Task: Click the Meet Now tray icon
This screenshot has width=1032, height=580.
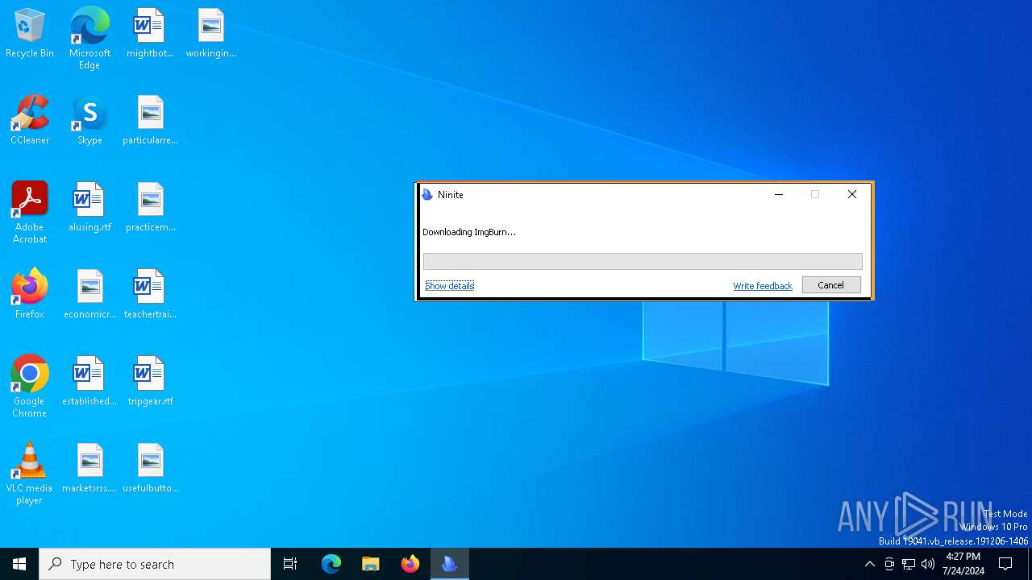Action: click(889, 564)
